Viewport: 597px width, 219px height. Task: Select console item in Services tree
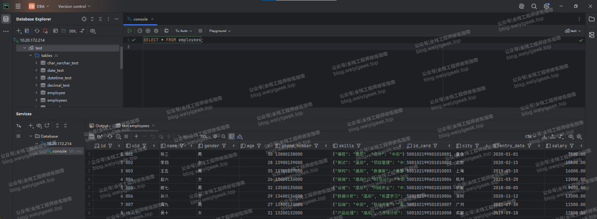pos(59,151)
